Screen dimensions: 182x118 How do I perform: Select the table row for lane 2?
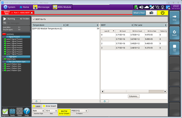[134, 44]
